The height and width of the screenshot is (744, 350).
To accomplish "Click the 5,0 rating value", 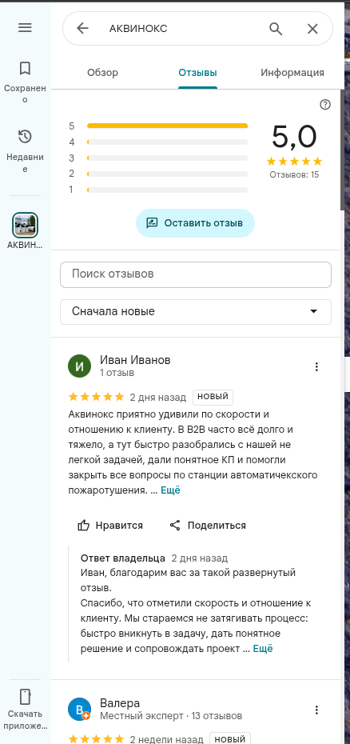I will [294, 137].
